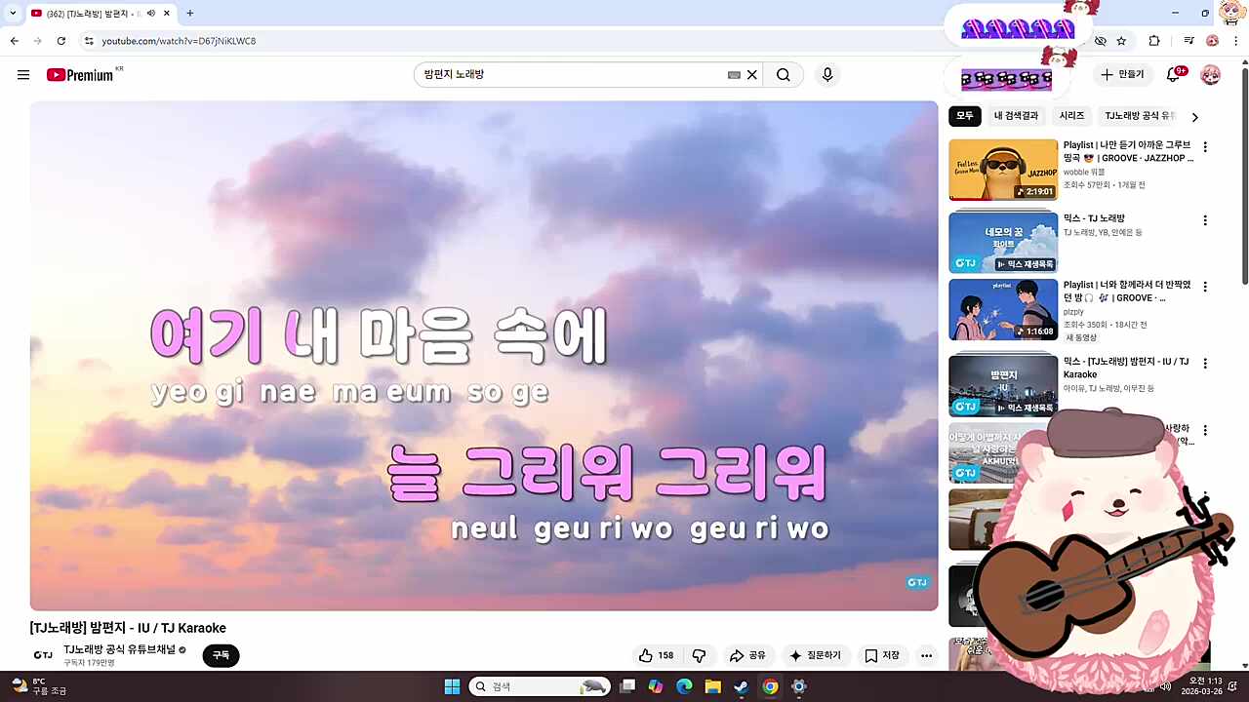Focus the YouTube search input field

pyautogui.click(x=571, y=75)
